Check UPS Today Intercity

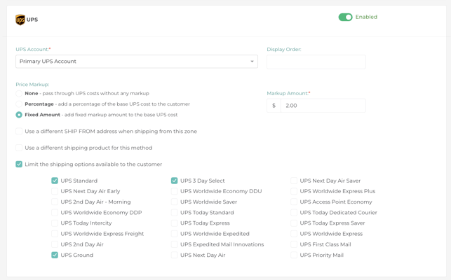click(x=55, y=223)
